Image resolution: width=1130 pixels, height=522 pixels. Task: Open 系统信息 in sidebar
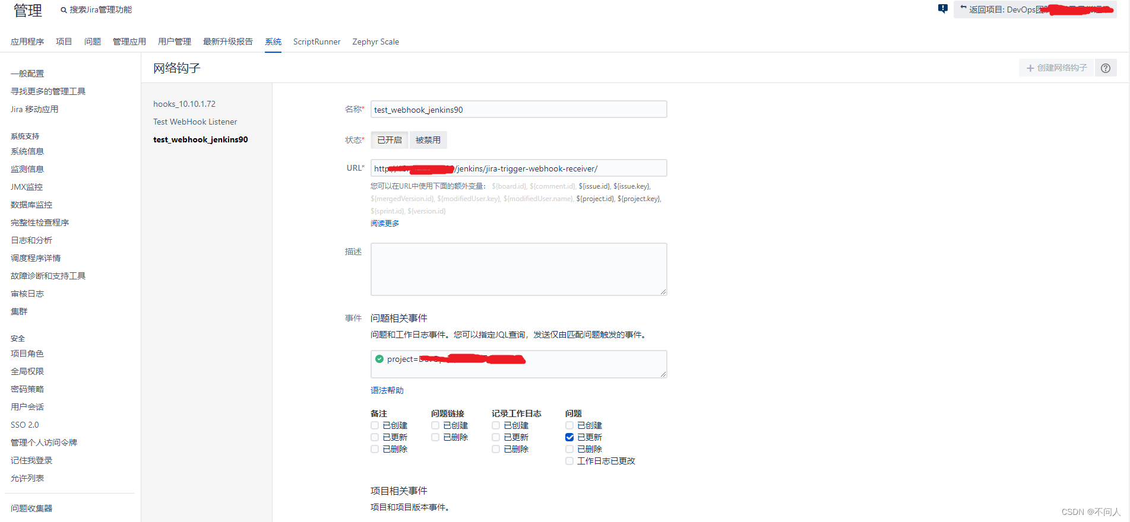pos(27,151)
